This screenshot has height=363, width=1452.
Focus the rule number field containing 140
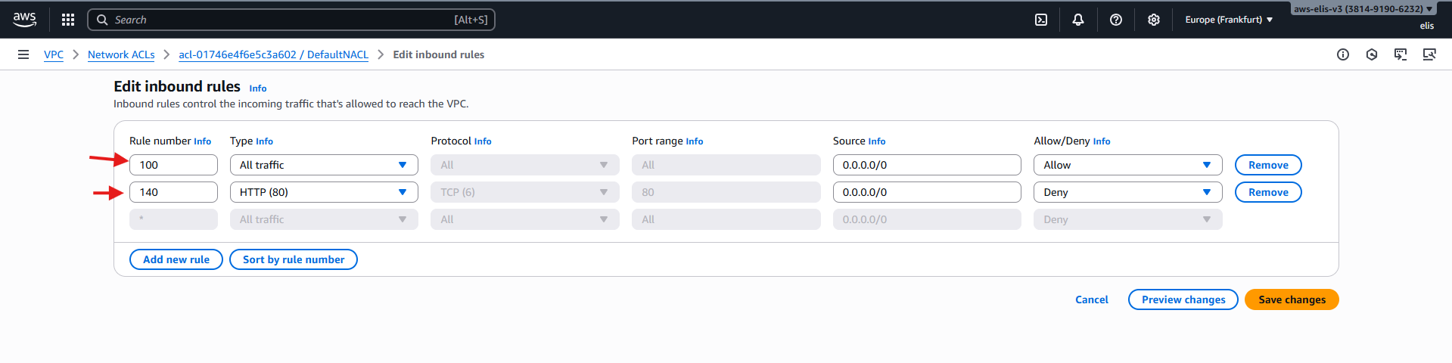click(173, 192)
